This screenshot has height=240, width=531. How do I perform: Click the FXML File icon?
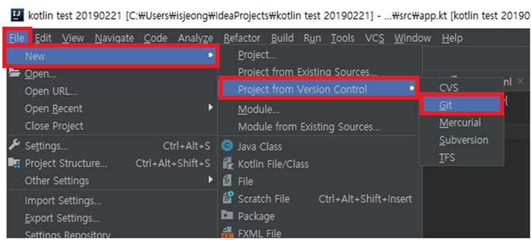coord(227,233)
